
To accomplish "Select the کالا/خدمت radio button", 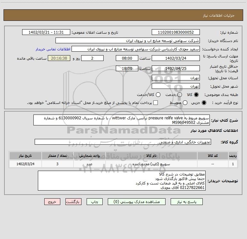I will (158, 95).
